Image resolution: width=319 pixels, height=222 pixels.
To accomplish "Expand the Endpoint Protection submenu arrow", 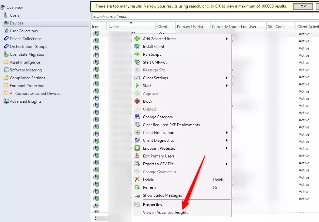I will (x=227, y=148).
